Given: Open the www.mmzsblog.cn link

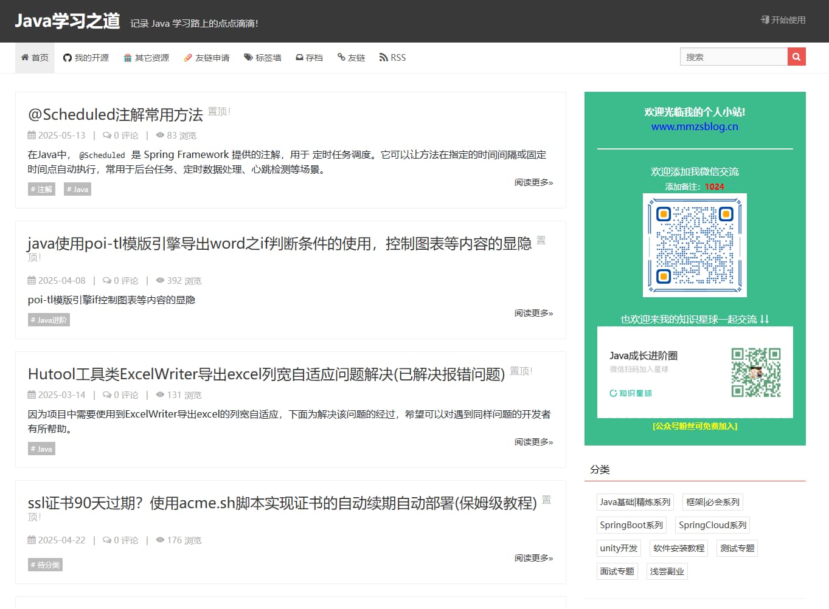Looking at the screenshot, I should (694, 126).
